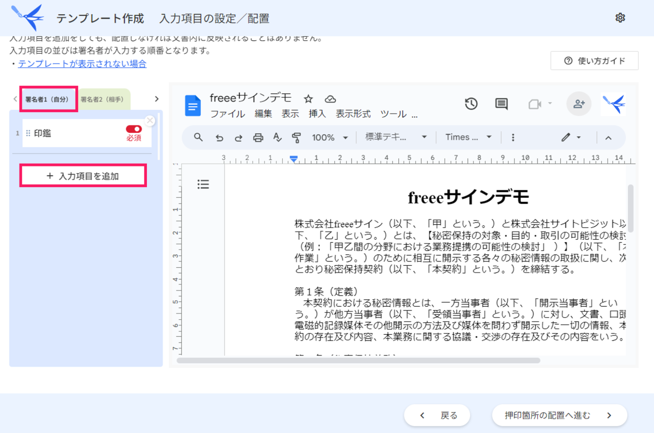Check the cloud save status icon
This screenshot has height=433, width=654.
point(330,99)
